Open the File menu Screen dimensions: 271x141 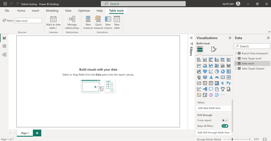pyautogui.click(x=7, y=11)
